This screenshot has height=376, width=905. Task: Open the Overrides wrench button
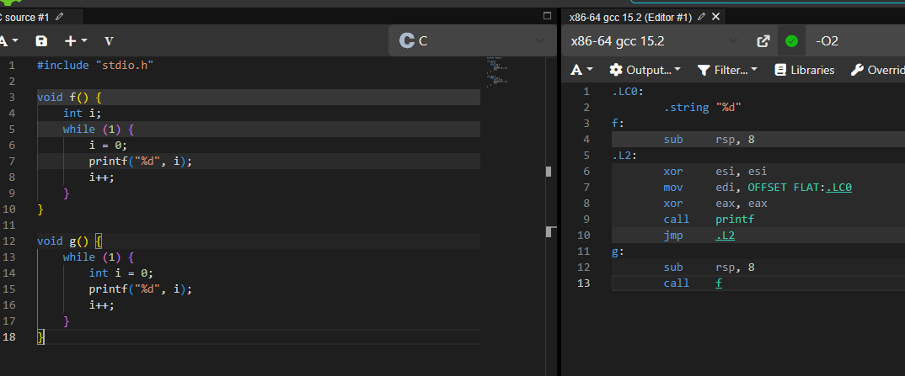877,70
